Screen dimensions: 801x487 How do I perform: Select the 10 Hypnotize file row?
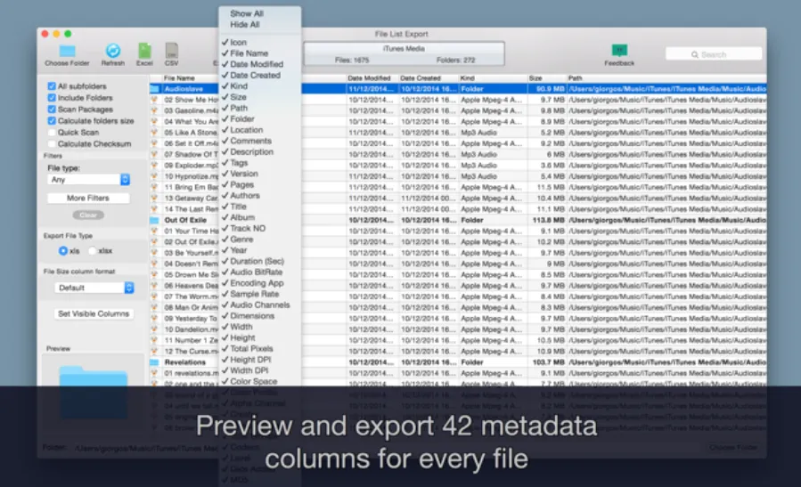click(x=458, y=176)
